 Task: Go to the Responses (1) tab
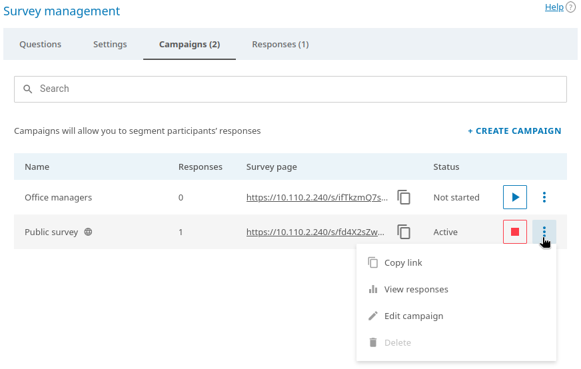click(280, 44)
